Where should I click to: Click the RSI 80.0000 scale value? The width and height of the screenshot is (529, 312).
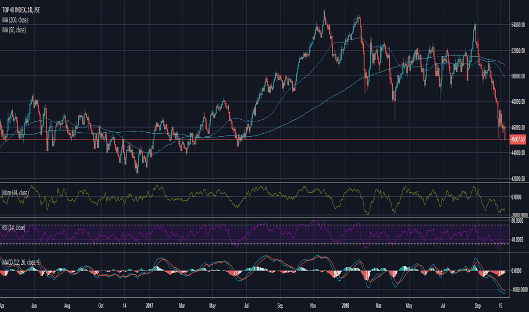(x=518, y=221)
